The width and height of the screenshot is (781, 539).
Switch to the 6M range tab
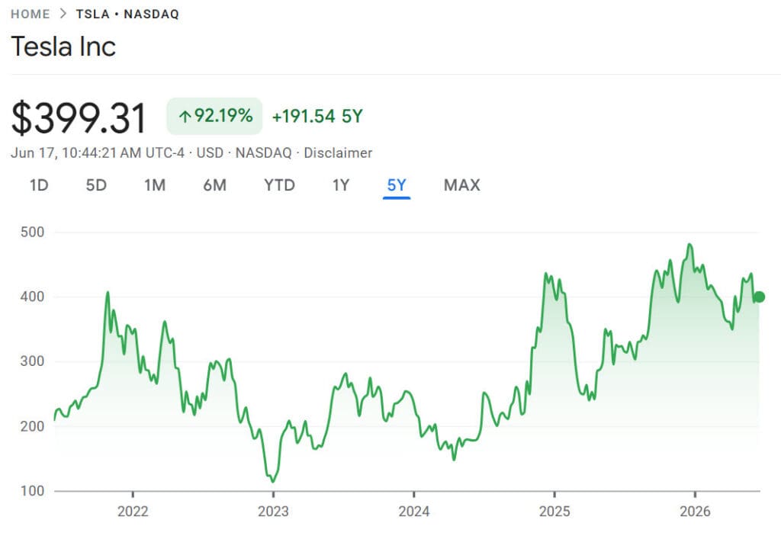pos(214,185)
